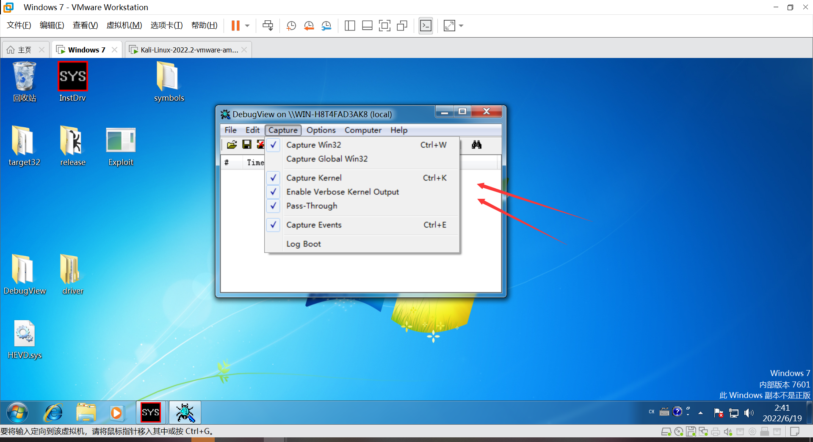Click the Save floppy icon in DebugView toolbar
The height and width of the screenshot is (442, 813).
(246, 145)
